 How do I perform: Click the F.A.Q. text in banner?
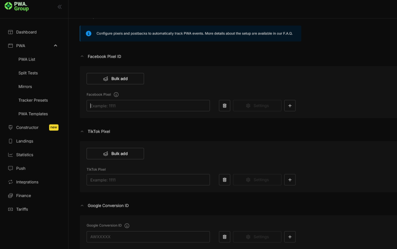(x=288, y=33)
